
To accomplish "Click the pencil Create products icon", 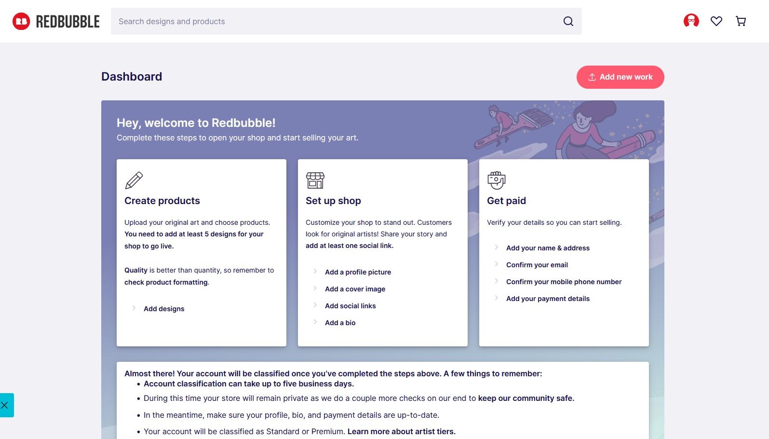I will click(x=134, y=180).
